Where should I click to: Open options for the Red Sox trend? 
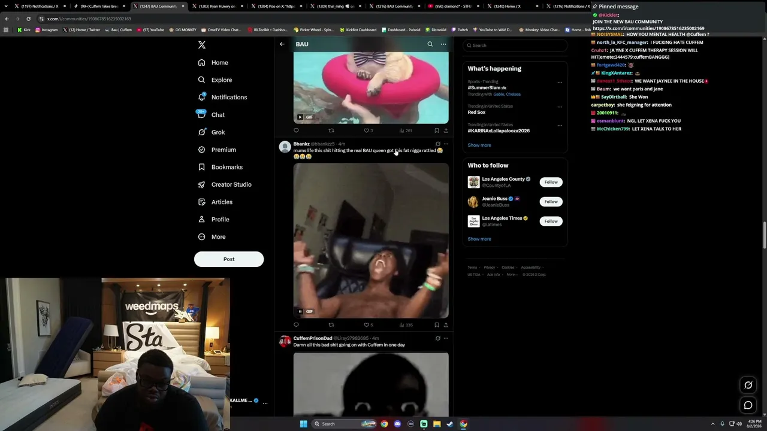[560, 107]
